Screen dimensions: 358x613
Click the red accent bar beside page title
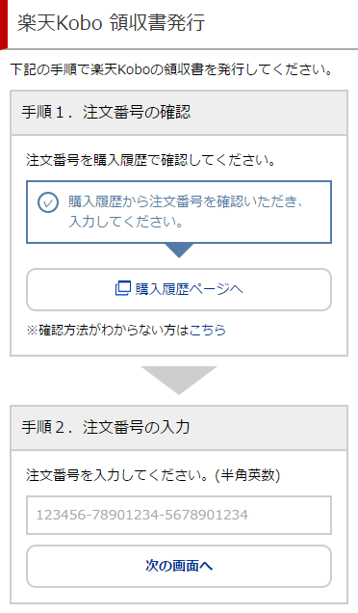tap(4, 24)
